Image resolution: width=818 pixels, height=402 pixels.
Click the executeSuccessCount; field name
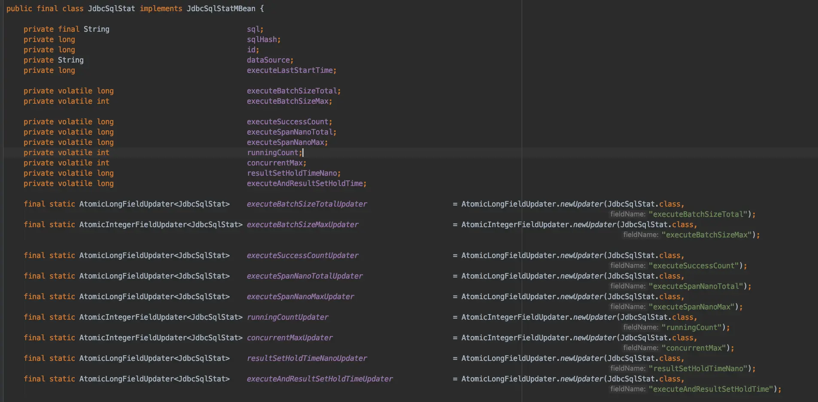point(289,122)
